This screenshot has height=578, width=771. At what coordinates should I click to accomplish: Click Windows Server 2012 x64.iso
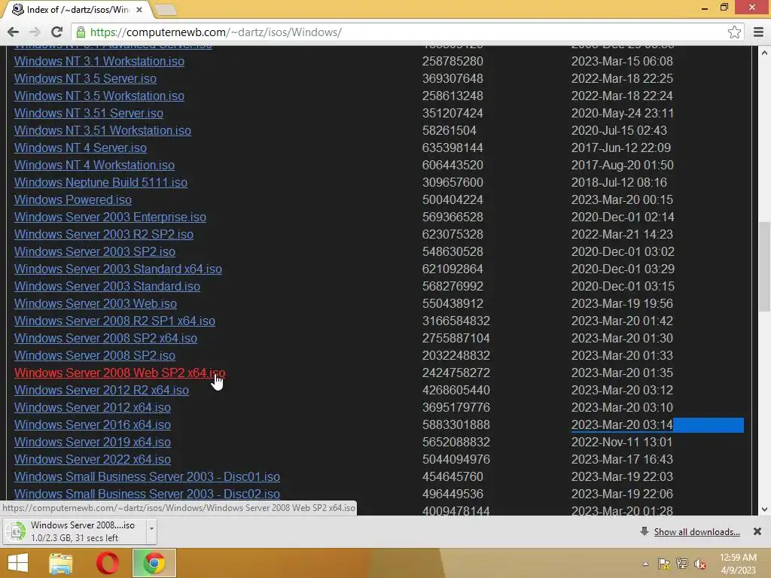point(93,407)
